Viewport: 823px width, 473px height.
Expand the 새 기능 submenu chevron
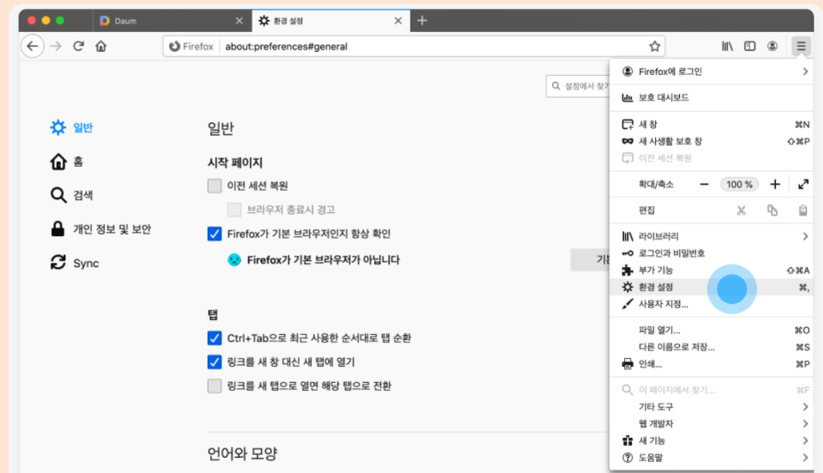805,440
